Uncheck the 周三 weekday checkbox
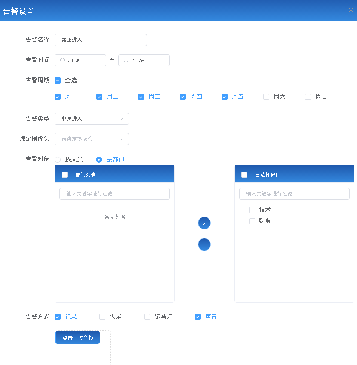 point(141,96)
